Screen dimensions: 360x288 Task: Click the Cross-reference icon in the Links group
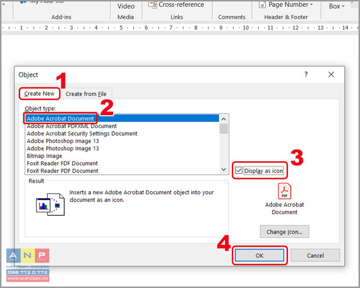pyautogui.click(x=153, y=4)
